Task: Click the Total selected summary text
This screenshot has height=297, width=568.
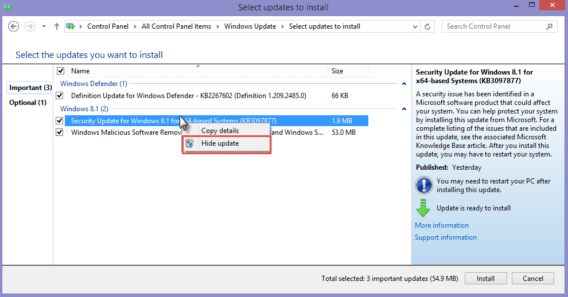Action: 390,279
